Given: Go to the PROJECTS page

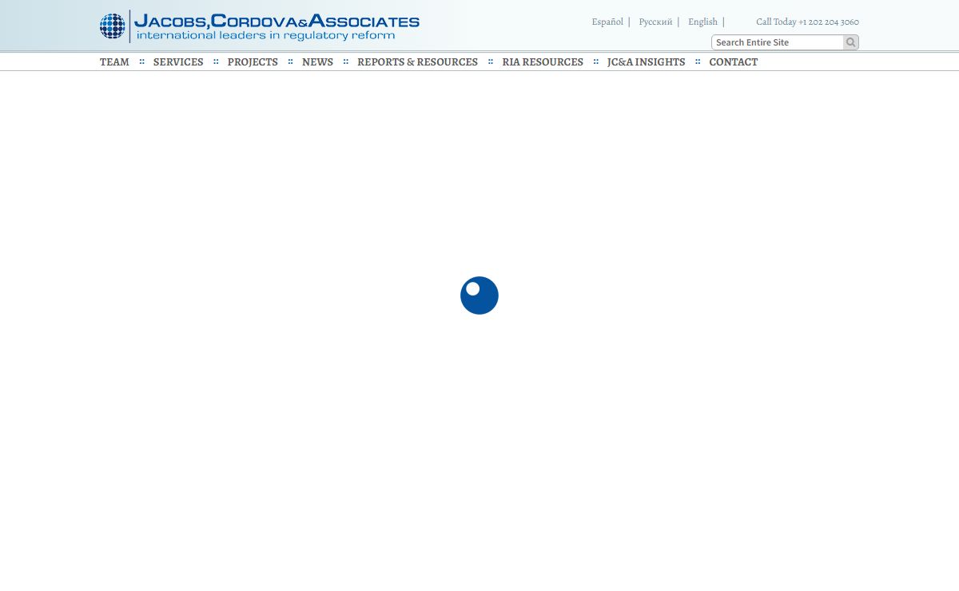Looking at the screenshot, I should coord(253,61).
